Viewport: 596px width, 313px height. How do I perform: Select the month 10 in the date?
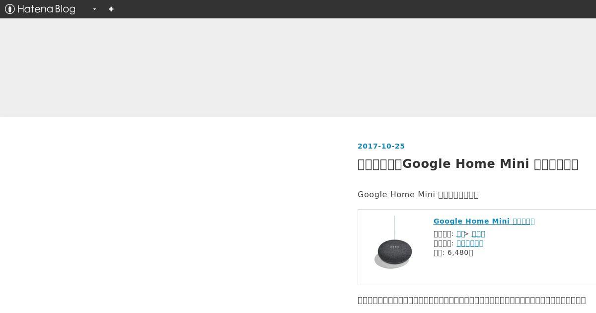point(386,146)
